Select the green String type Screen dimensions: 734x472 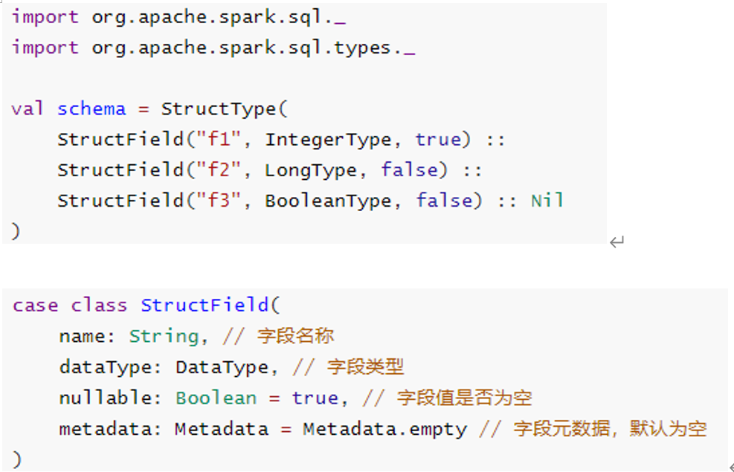pyautogui.click(x=164, y=336)
